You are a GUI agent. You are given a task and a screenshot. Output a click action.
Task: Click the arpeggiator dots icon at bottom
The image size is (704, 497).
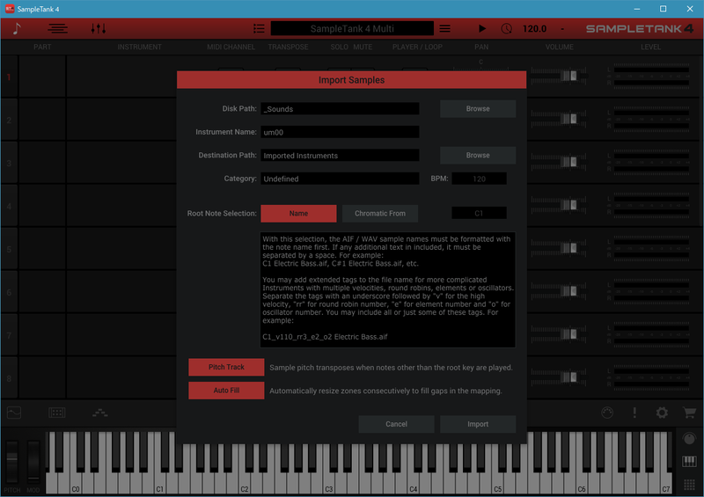(x=99, y=413)
